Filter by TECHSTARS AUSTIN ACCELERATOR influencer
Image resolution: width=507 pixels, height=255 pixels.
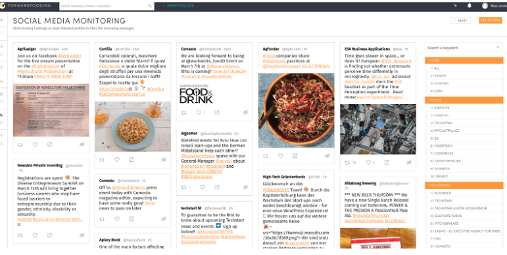coord(464,208)
